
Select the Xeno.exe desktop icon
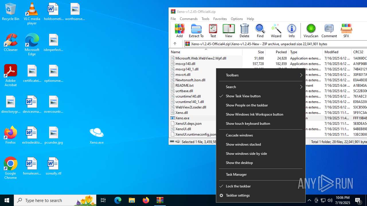pos(97,135)
